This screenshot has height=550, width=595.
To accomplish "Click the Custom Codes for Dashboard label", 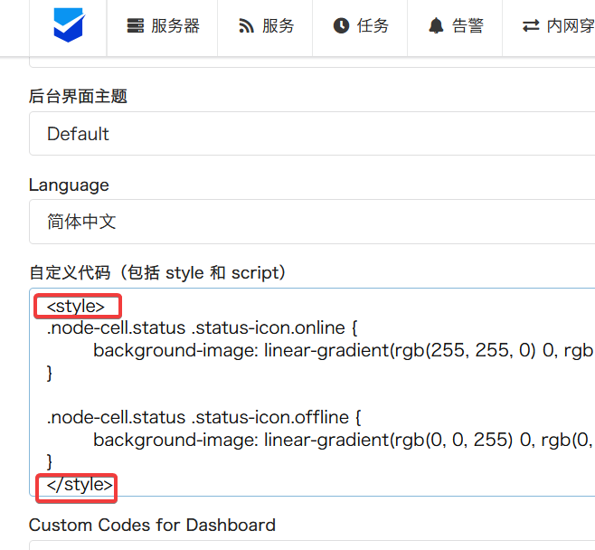I will tap(152, 525).
